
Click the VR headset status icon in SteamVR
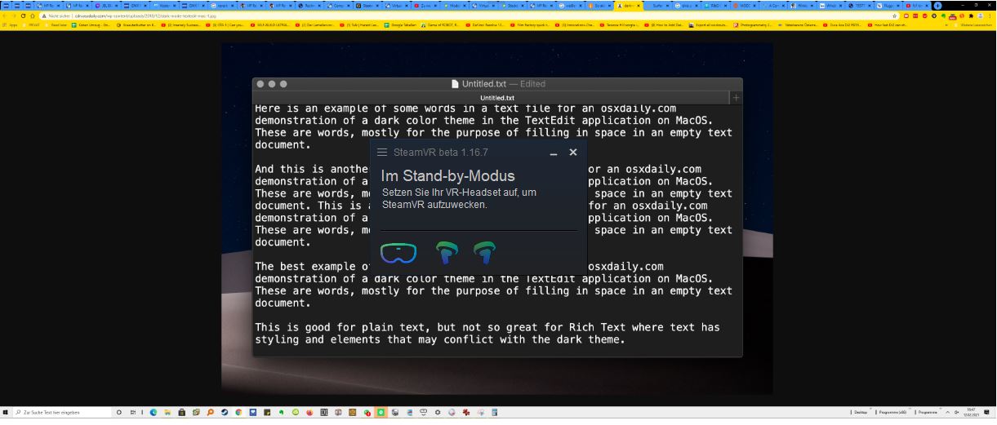(x=398, y=253)
